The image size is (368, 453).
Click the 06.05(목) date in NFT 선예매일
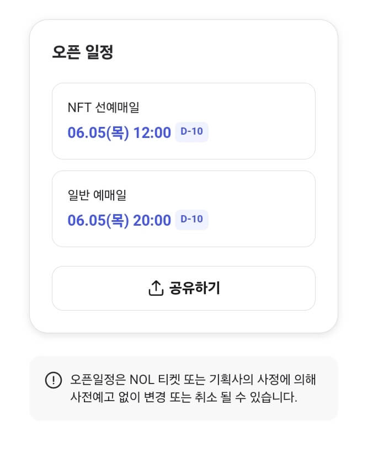coord(98,133)
